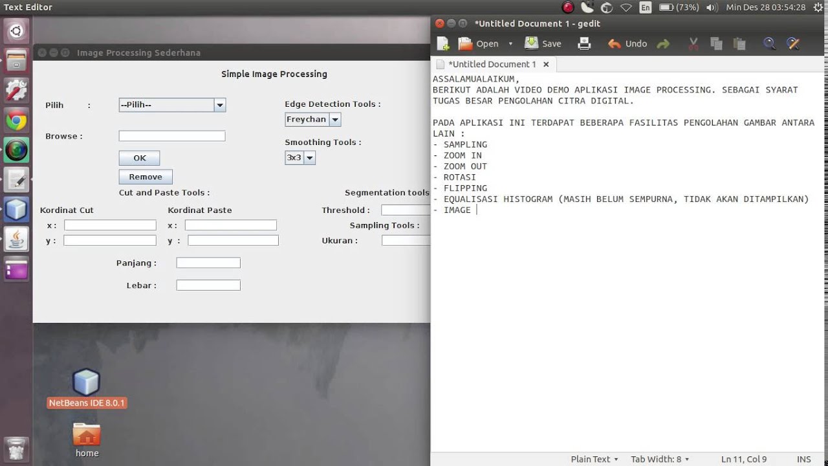Expand the 3x3 smoothing dropdown
Screen dimensions: 828x466
click(x=309, y=157)
